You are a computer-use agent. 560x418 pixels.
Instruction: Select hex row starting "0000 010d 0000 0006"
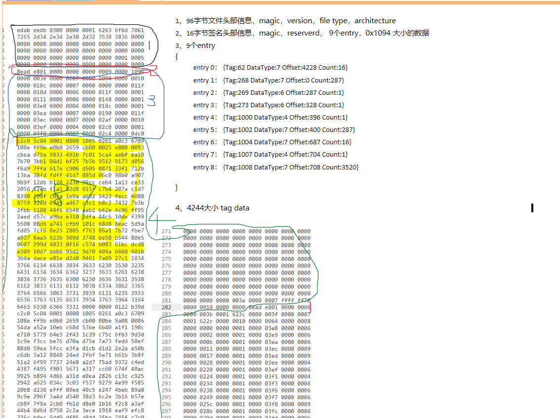pyautogui.click(x=81, y=92)
